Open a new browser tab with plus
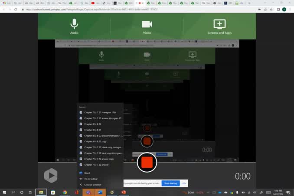 point(249,3)
